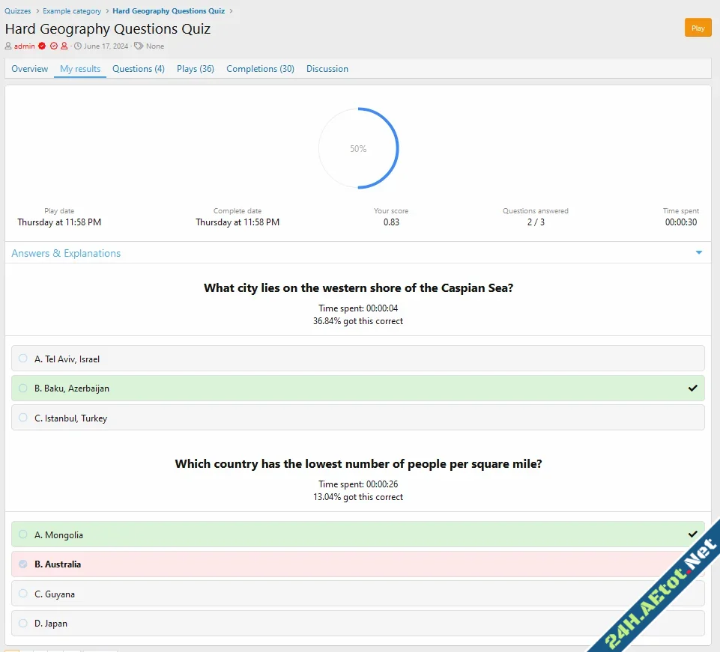Click the checkmark on the Mongolia row
The width and height of the screenshot is (720, 652).
pos(692,534)
